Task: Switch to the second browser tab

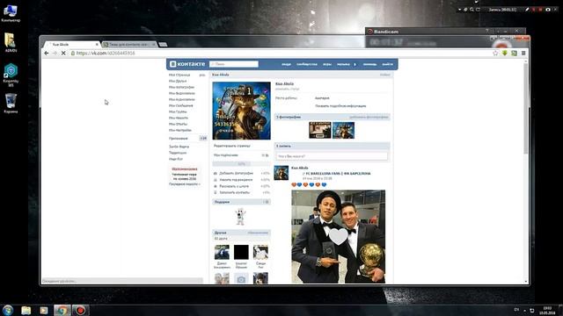Action: click(129, 45)
